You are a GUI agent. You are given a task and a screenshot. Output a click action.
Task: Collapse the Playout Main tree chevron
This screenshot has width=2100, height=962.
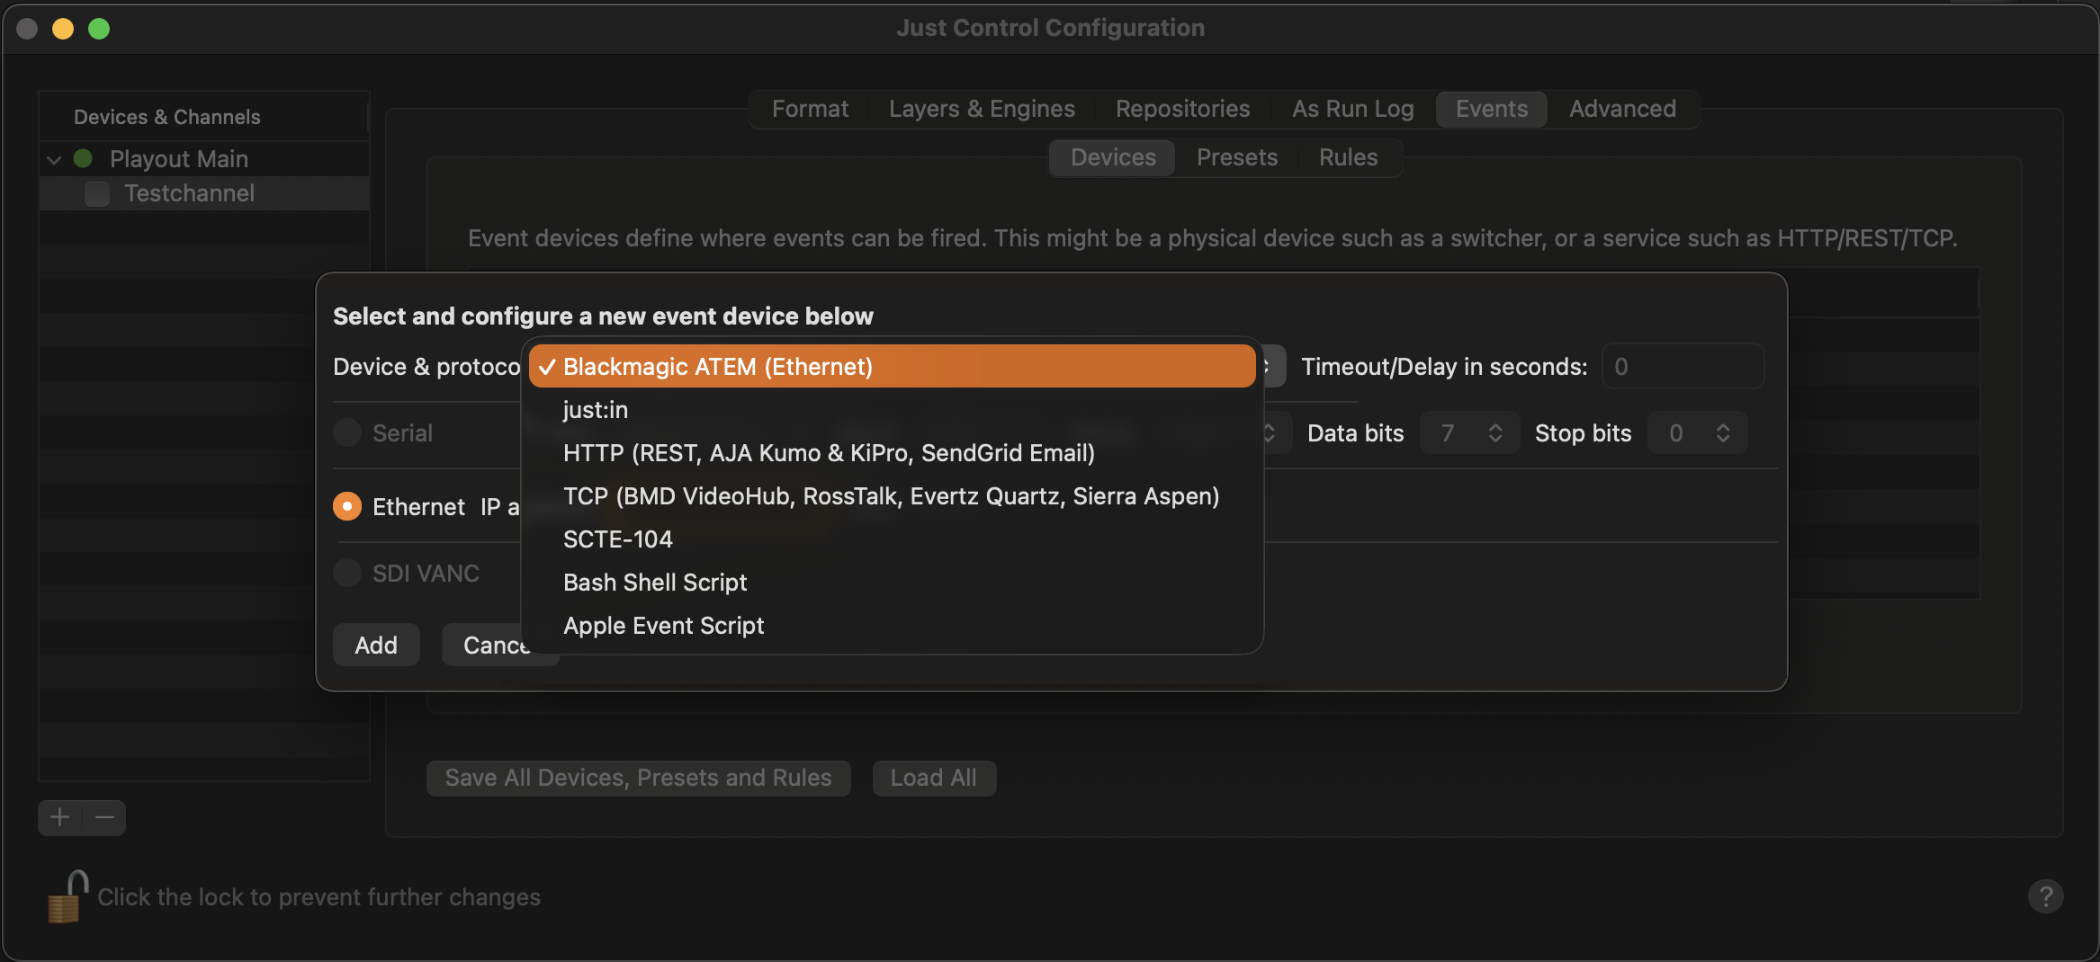click(x=54, y=159)
